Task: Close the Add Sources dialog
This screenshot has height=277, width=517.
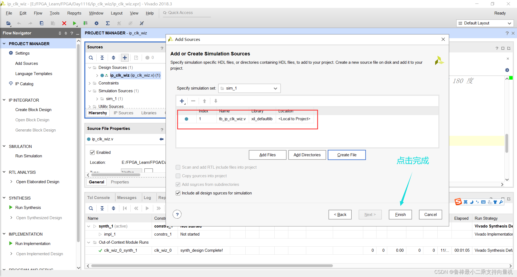Action: [443, 39]
